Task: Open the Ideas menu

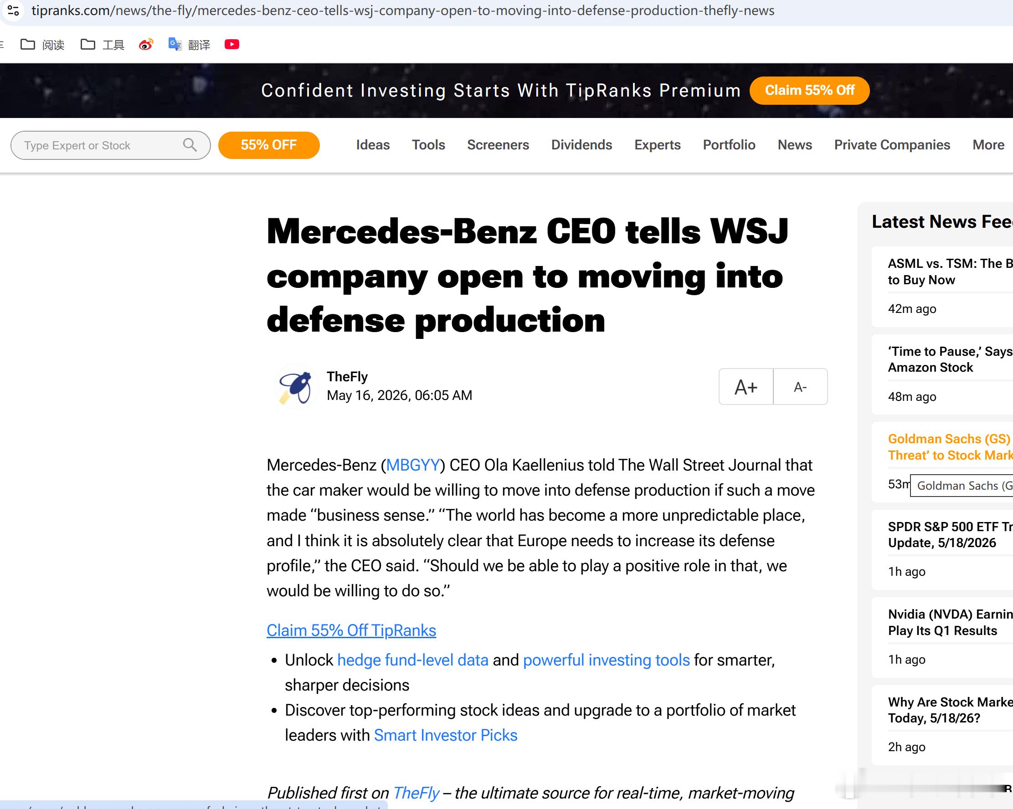Action: 373,145
